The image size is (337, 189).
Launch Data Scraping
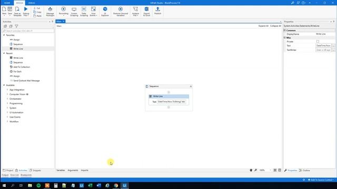click(84, 12)
